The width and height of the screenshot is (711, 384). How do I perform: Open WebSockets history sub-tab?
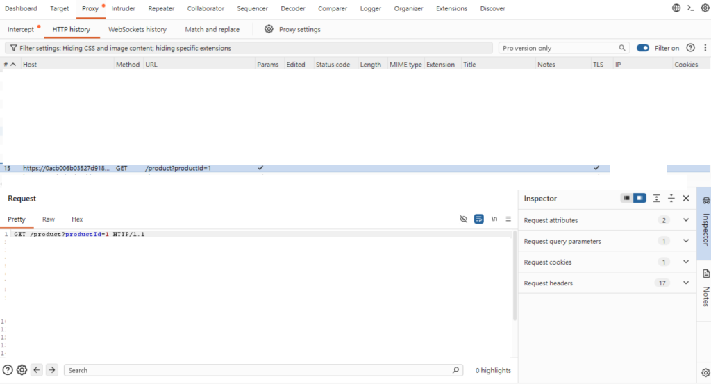[137, 29]
